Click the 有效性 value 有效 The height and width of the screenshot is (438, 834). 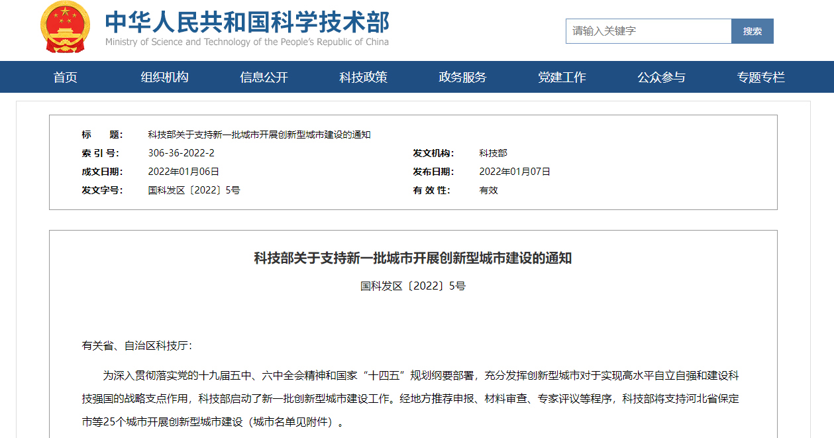point(488,190)
